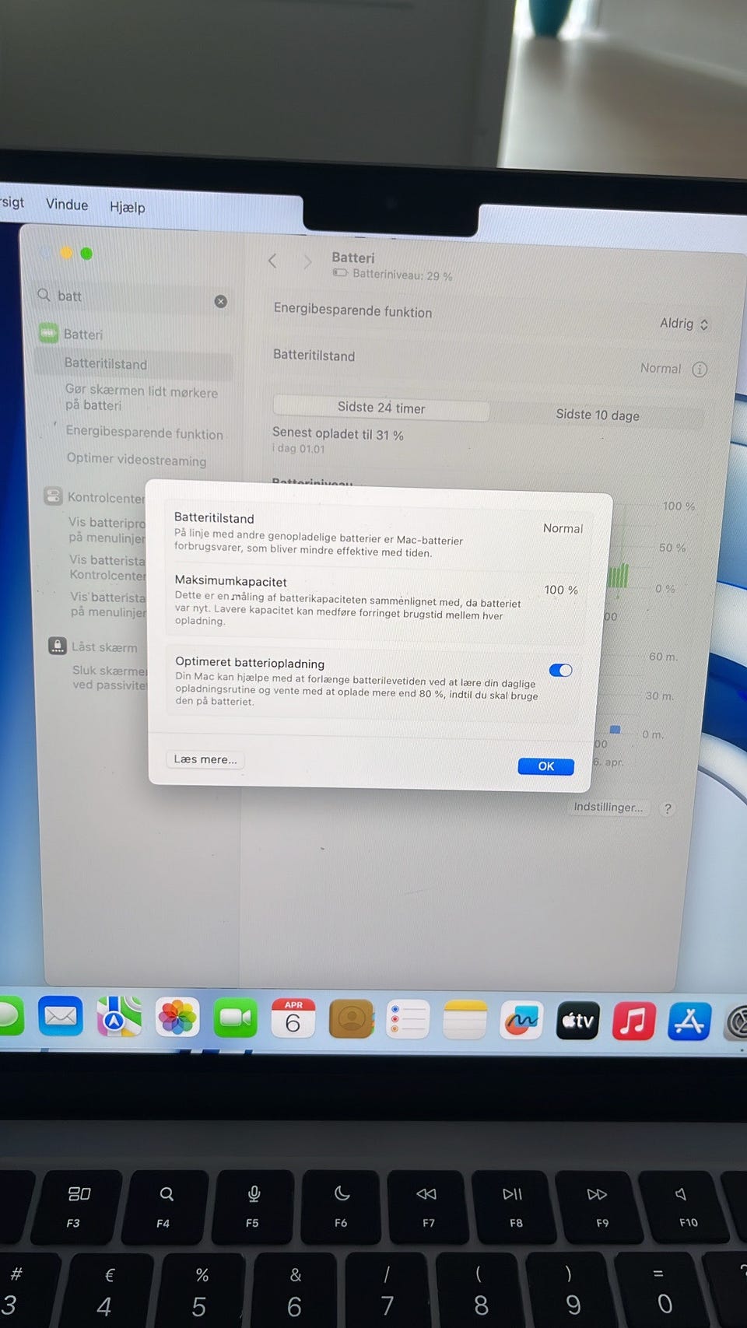The width and height of the screenshot is (747, 1328).
Task: Select Optimer videostreaming sidebar result
Action: 137,459
